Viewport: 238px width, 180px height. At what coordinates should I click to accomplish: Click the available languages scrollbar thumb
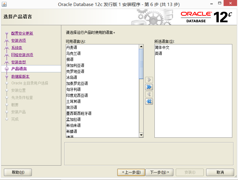point(141,64)
